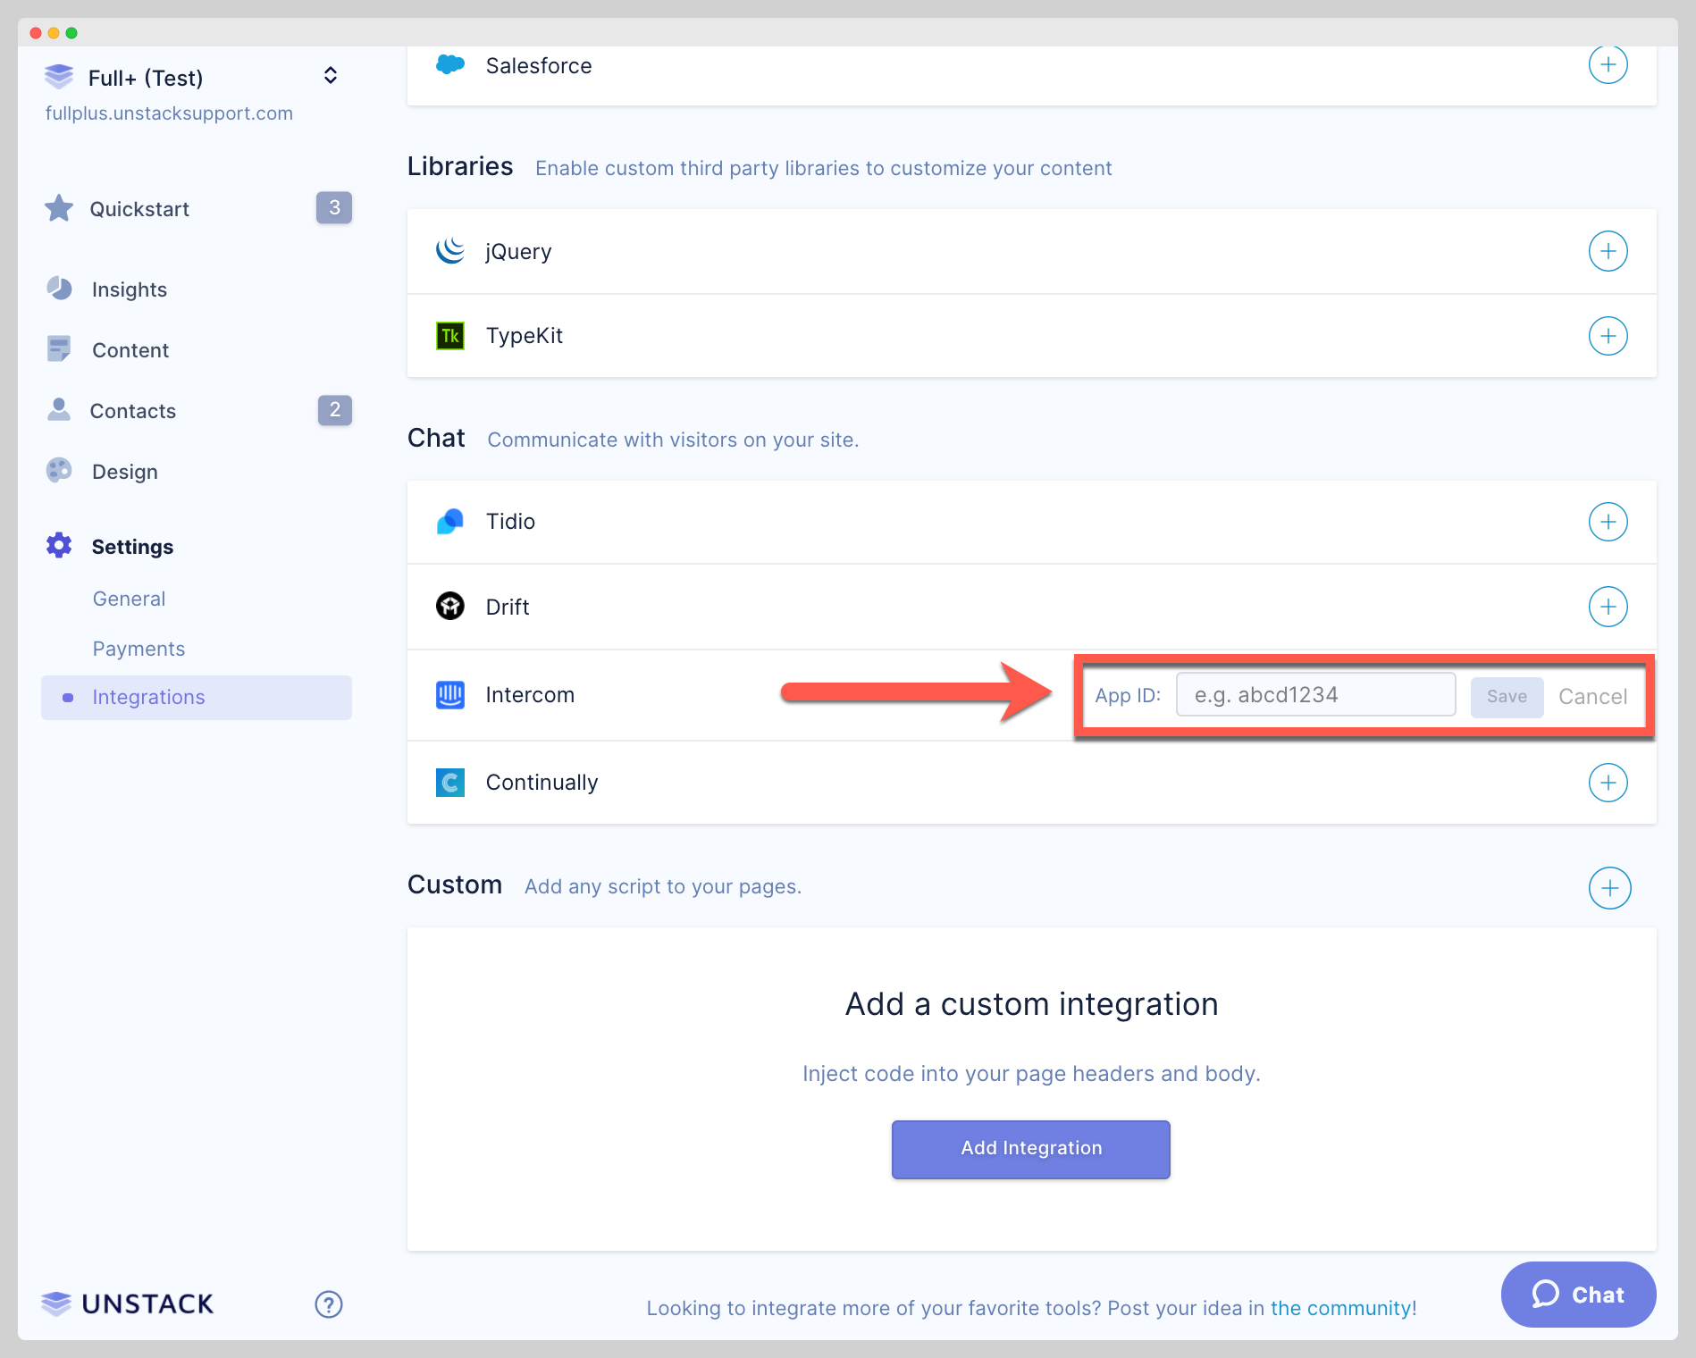Expand the Custom scripts section
1696x1358 pixels.
click(1610, 887)
